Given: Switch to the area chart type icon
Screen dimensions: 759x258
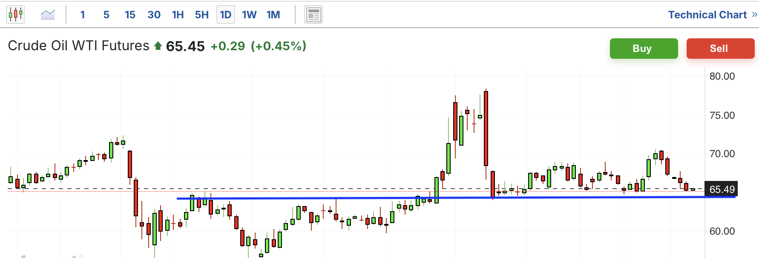Looking at the screenshot, I should [x=48, y=15].
